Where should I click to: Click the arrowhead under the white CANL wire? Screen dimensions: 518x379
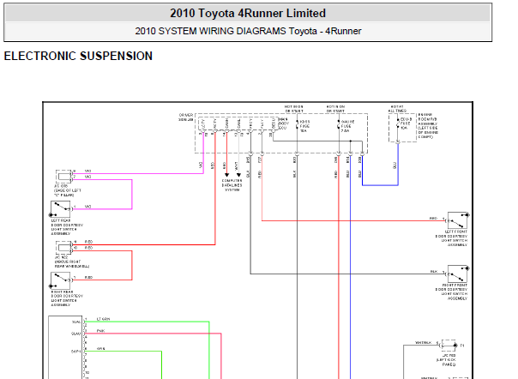pos(238,175)
